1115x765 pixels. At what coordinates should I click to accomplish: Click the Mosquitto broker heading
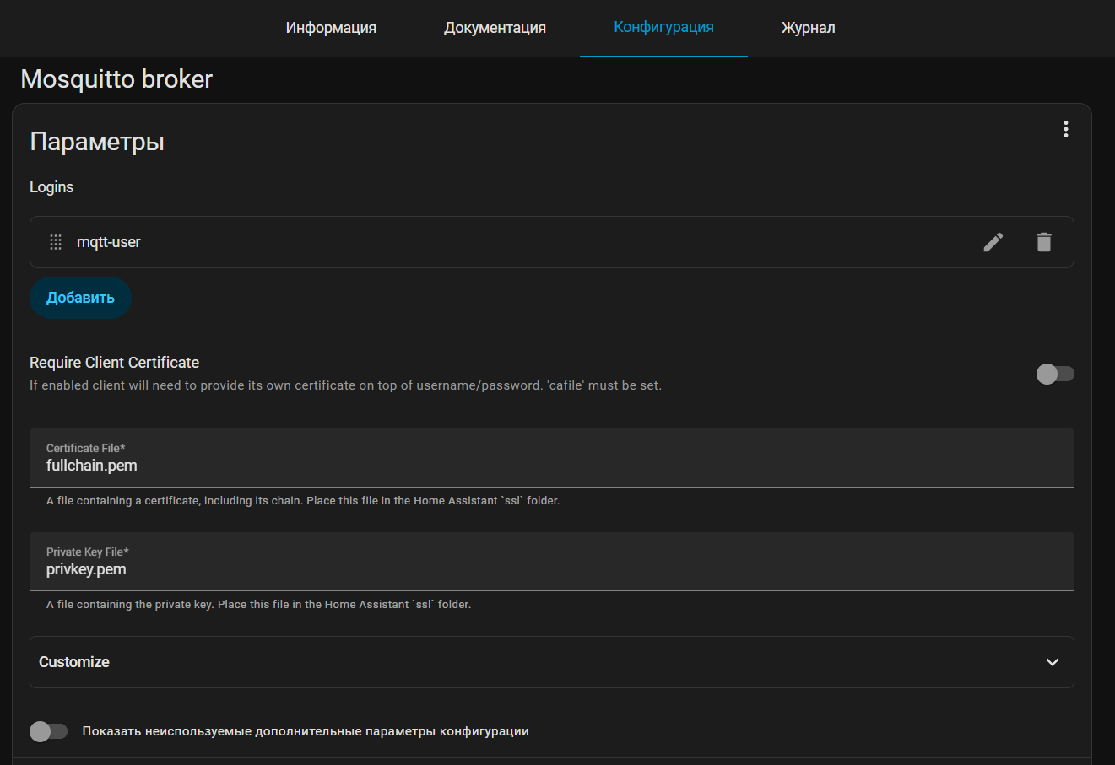coord(116,79)
